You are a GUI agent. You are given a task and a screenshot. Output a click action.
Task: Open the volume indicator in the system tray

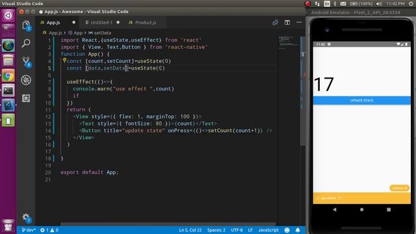pos(379,4)
